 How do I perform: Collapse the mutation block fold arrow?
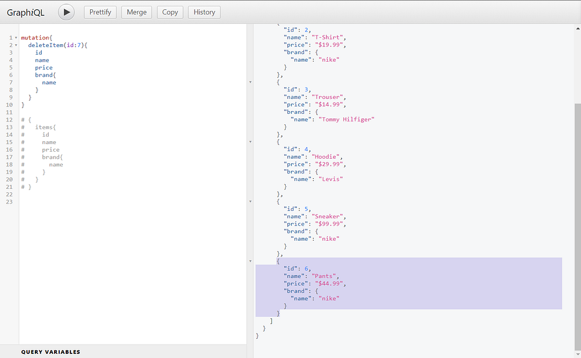[16, 38]
